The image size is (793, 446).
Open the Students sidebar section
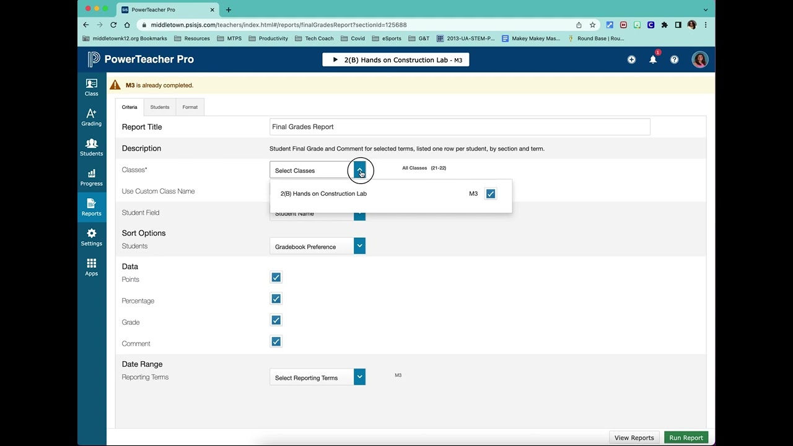click(91, 147)
